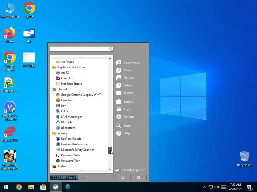257x192 pixels.
Task: Click the C: drive free space bar
Action: (x=82, y=178)
